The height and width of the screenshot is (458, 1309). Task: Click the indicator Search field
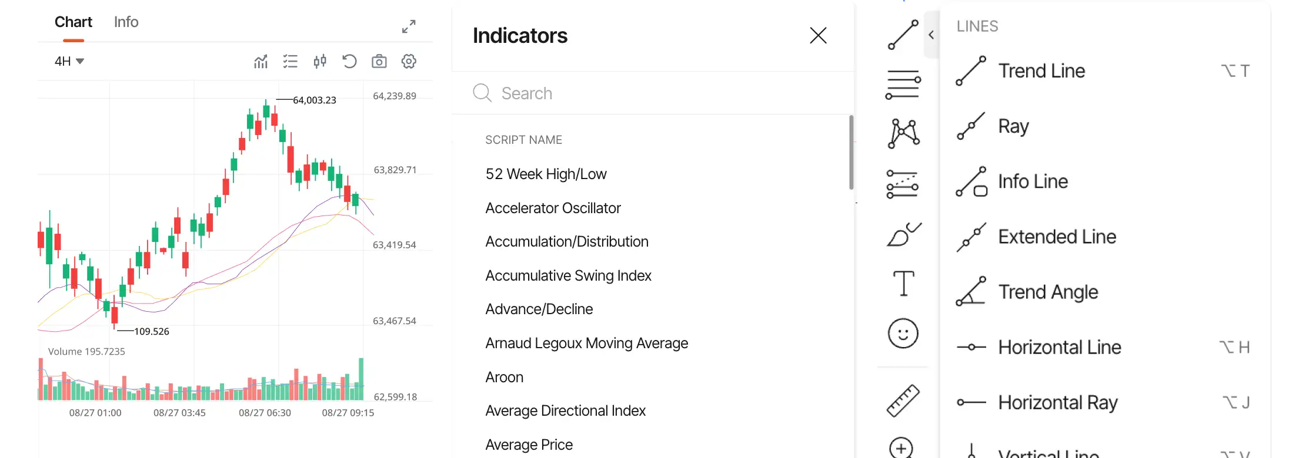tap(647, 93)
